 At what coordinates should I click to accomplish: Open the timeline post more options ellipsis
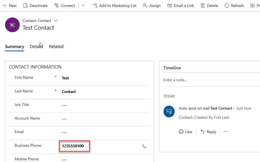pos(226,131)
